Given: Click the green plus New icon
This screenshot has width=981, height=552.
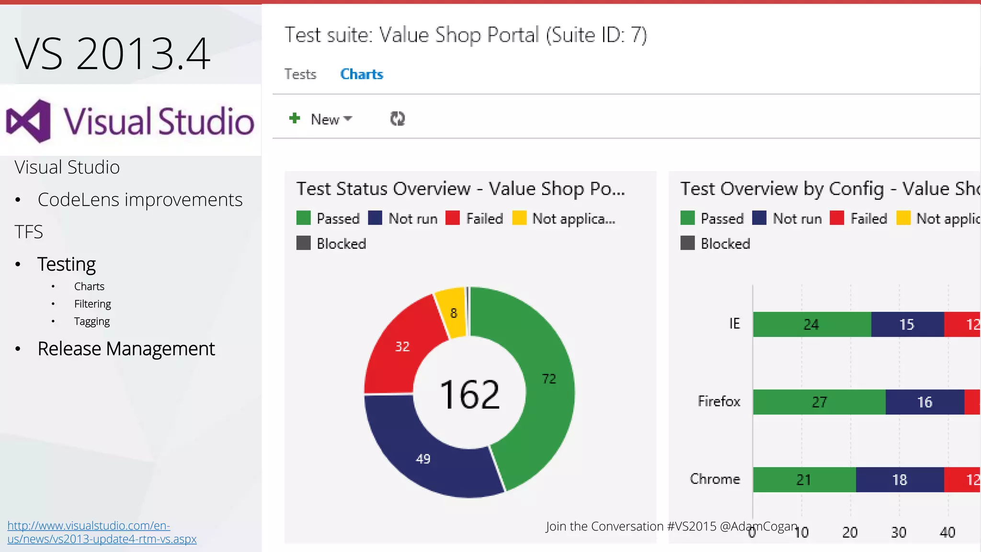Looking at the screenshot, I should (x=295, y=118).
